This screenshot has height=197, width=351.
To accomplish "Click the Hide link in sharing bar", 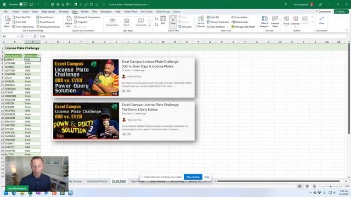I will pos(207,177).
